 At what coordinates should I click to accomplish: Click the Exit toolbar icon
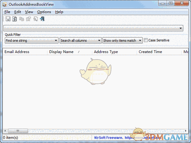click(42, 19)
